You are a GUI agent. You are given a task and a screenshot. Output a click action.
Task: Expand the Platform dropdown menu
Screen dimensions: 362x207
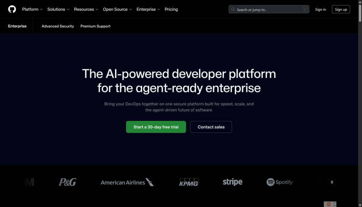coord(32,9)
